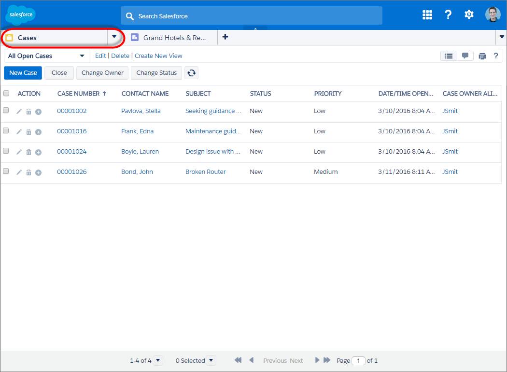Screen dimensions: 507x372
Task: Select checkbox for case 00001026
Action: coord(6,171)
